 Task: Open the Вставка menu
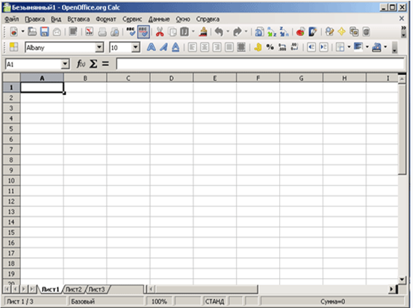[x=78, y=19]
